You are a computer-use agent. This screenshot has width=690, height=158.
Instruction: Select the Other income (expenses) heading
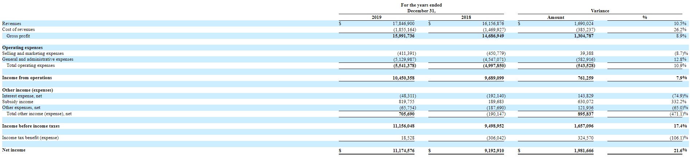pos(28,90)
